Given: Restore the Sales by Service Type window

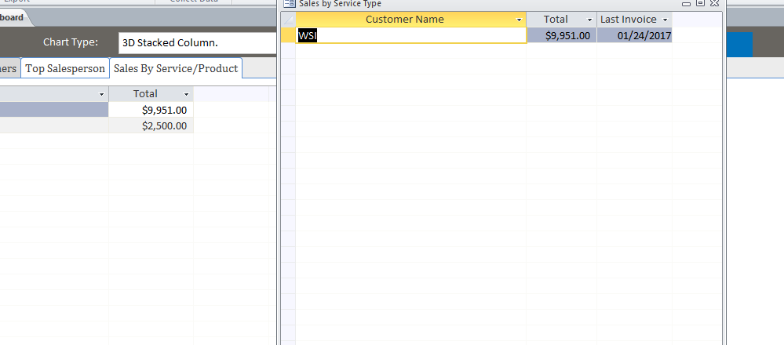Looking at the screenshot, I should 701,3.
